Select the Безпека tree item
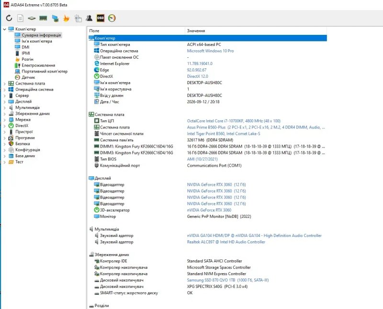This screenshot has width=383, height=309. (x=23, y=144)
